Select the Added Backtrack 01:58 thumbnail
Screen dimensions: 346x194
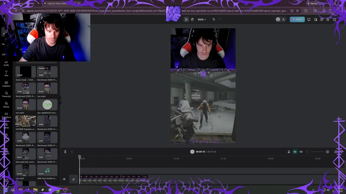point(47,72)
